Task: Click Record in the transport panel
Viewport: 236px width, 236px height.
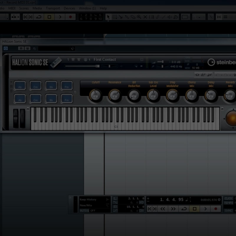Action: (x=216, y=209)
